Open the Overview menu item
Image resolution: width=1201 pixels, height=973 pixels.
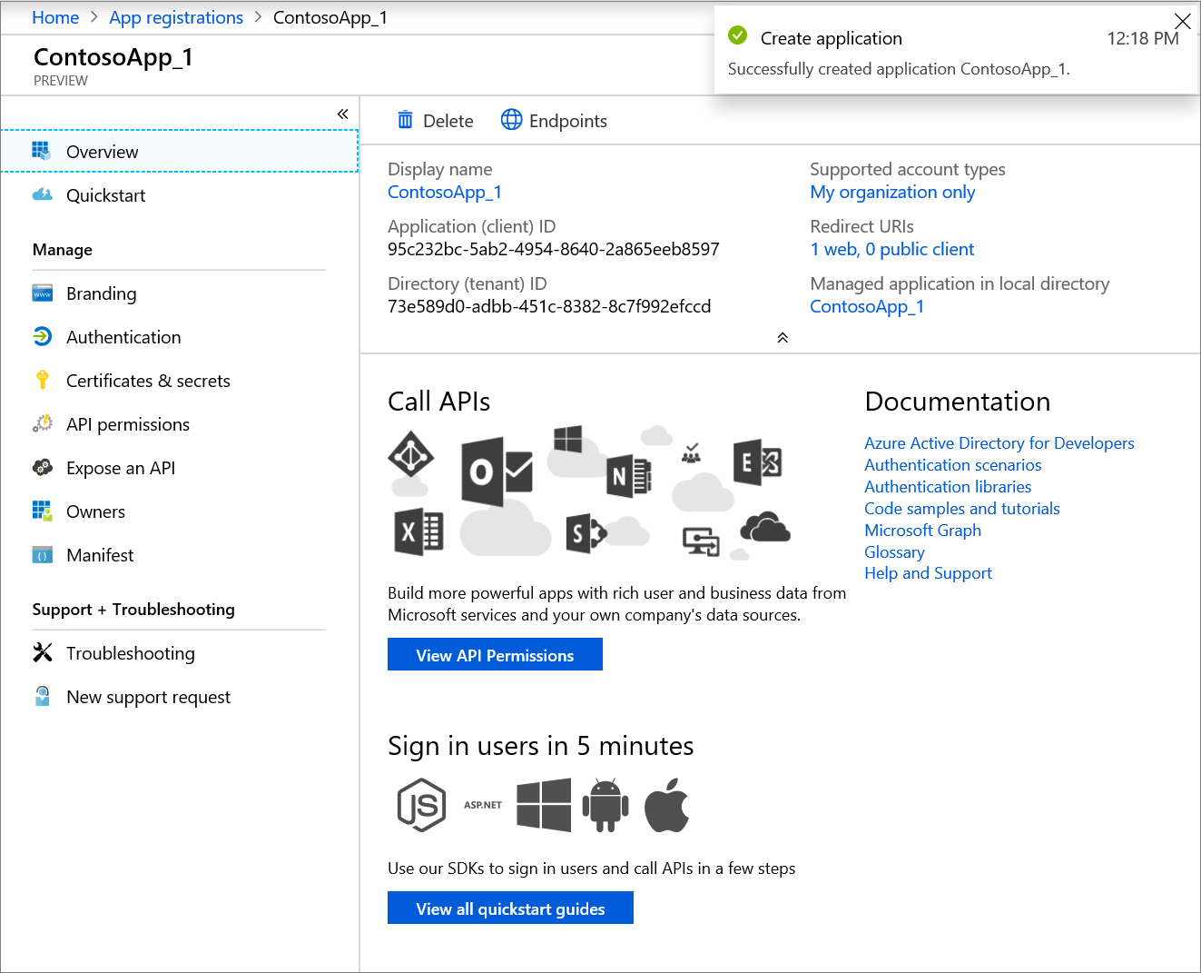click(x=180, y=151)
